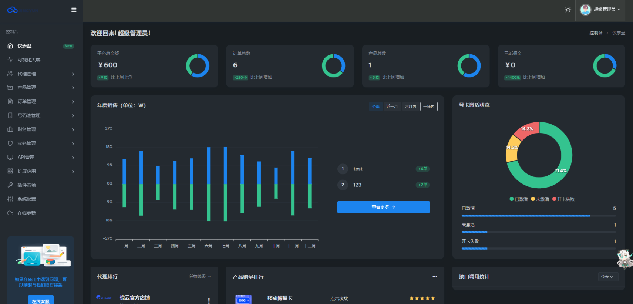Click the 插件市场 sidebar icon
The image size is (633, 304).
(x=10, y=185)
